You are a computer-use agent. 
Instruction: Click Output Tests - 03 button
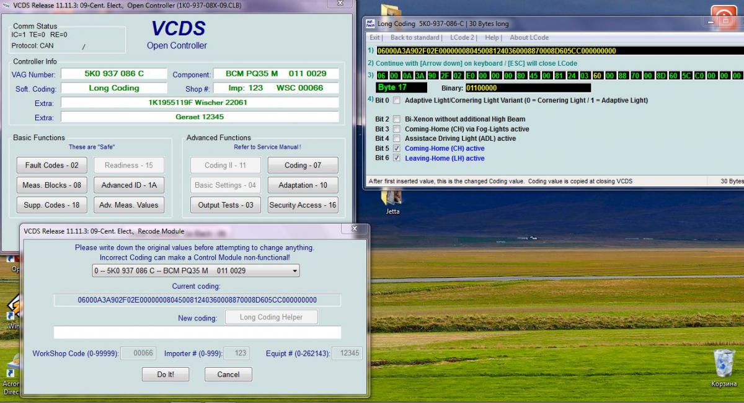(225, 205)
